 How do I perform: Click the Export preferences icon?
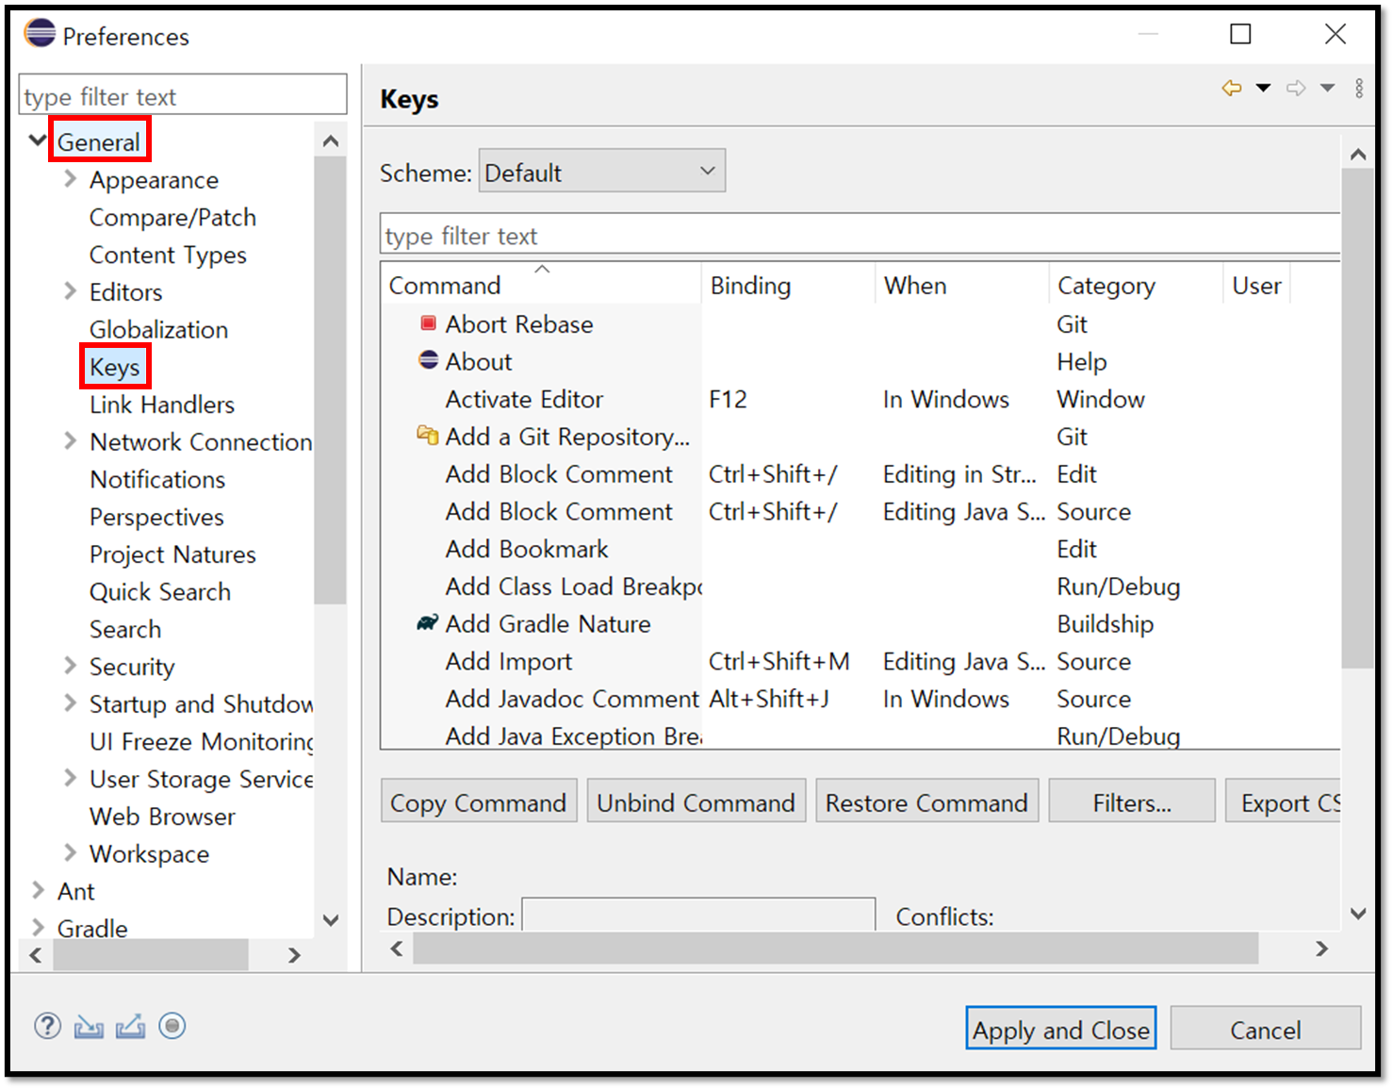point(130,1026)
